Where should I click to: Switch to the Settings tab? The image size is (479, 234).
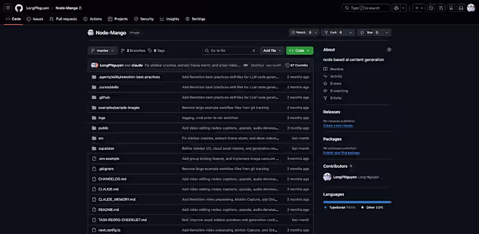(195, 19)
